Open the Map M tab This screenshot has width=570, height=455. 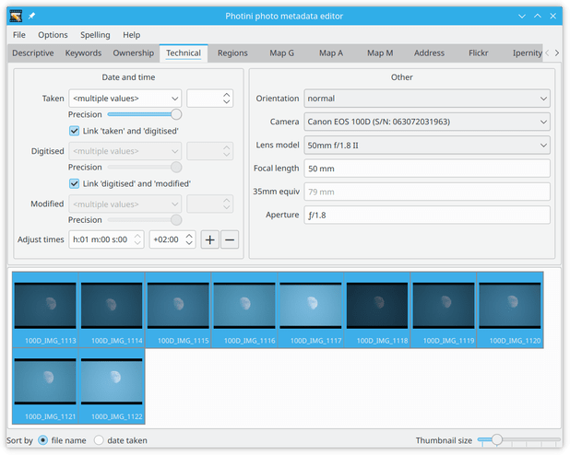tap(380, 53)
